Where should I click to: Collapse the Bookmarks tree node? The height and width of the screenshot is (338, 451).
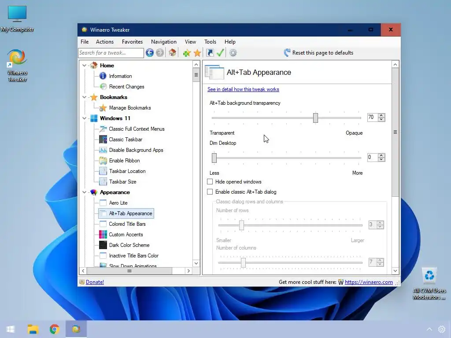click(84, 97)
